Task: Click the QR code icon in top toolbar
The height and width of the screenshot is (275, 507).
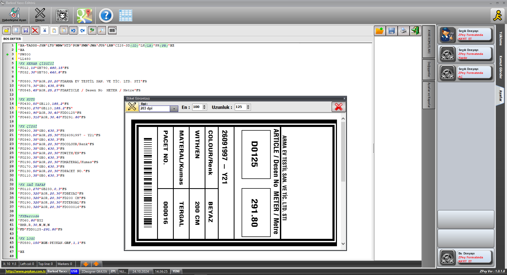Action: (x=62, y=15)
